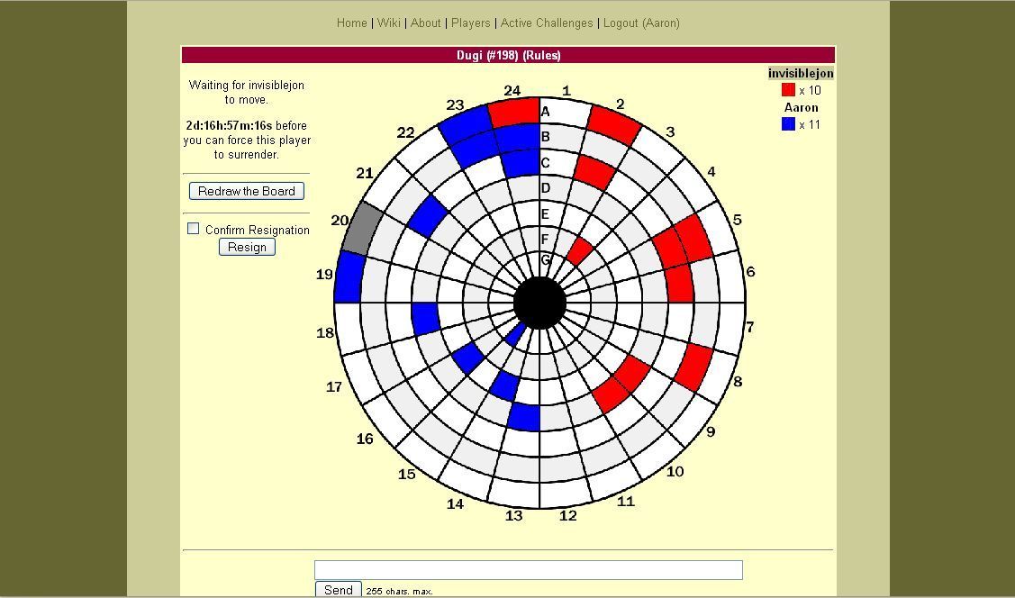
Task: Click the Resign button
Action: tap(247, 248)
